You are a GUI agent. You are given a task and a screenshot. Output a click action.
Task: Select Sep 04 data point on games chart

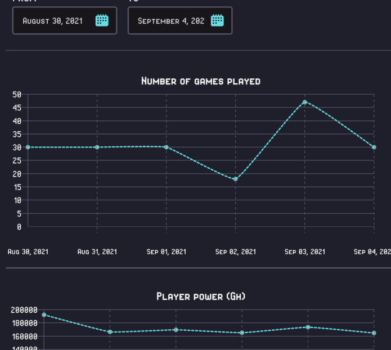374,147
